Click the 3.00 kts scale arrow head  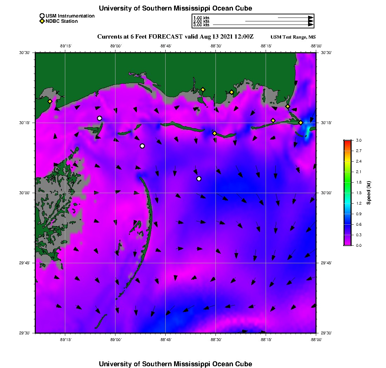311,25
